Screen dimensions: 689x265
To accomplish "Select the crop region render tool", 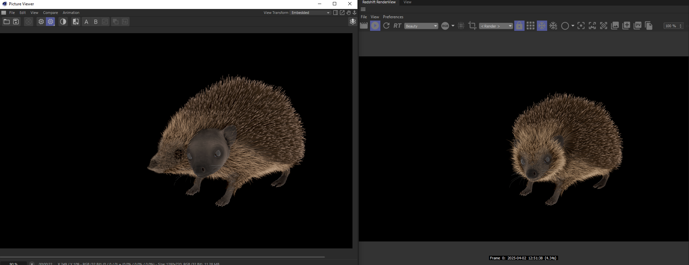I will pyautogui.click(x=472, y=26).
